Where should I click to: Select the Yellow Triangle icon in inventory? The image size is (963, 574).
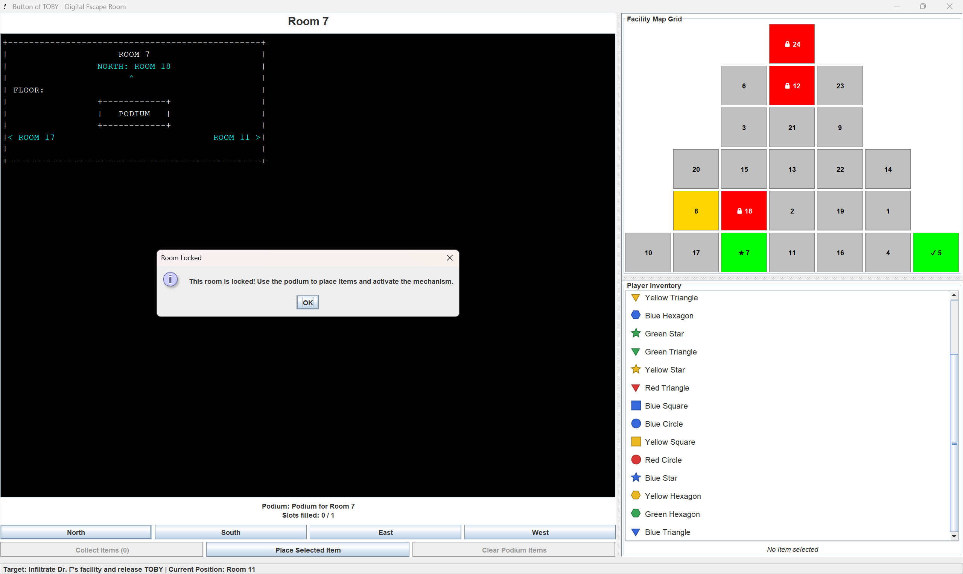(636, 298)
